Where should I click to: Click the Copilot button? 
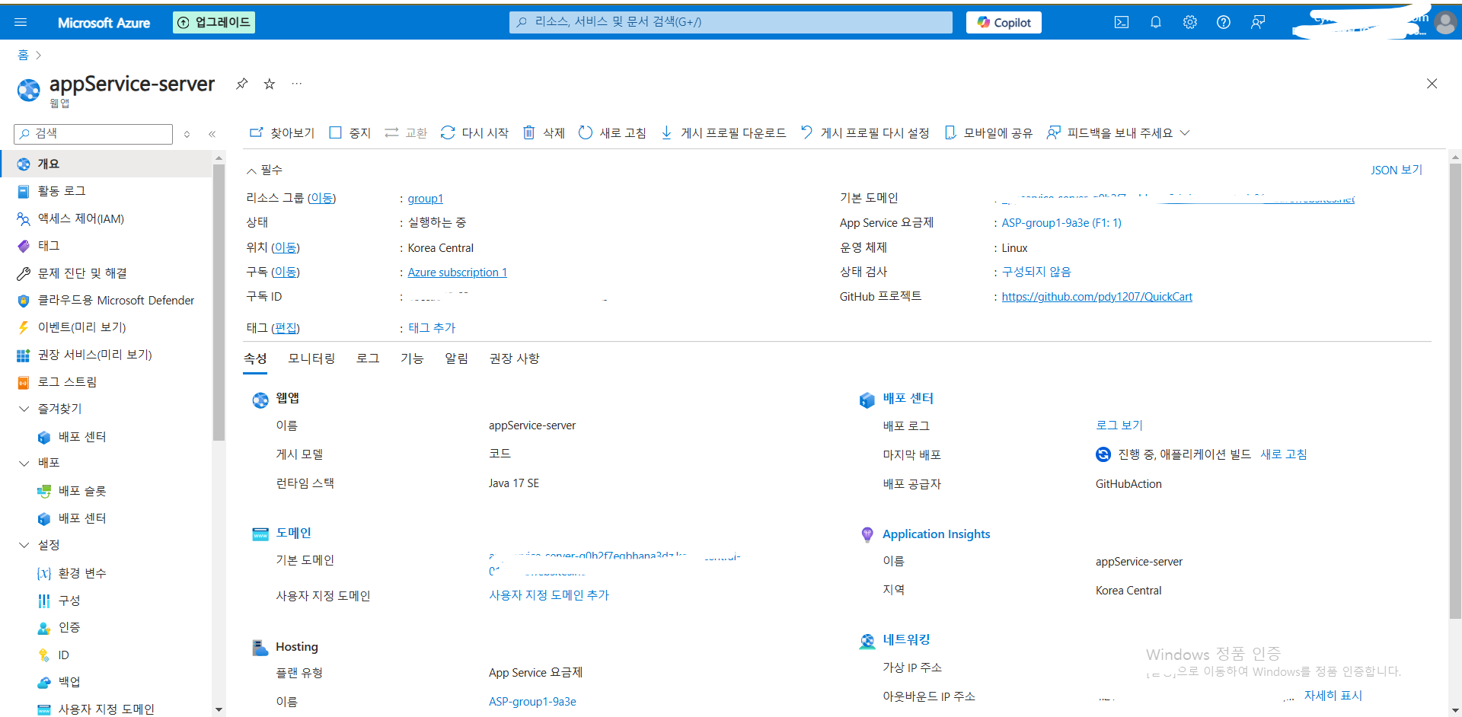(1004, 22)
